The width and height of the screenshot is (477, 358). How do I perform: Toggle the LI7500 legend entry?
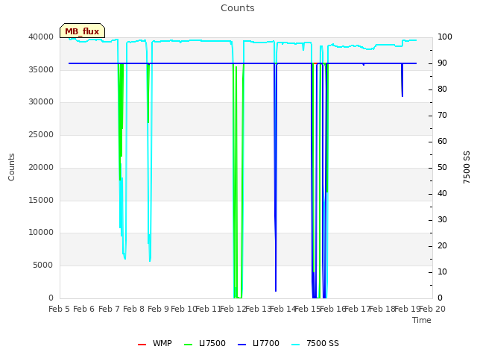coord(205,343)
